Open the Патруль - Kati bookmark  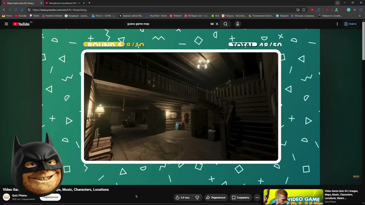pyautogui.click(x=234, y=16)
